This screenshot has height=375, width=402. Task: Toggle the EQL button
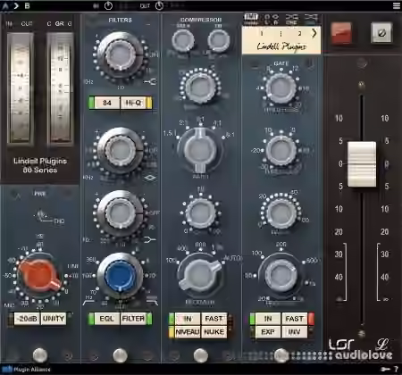(x=107, y=319)
